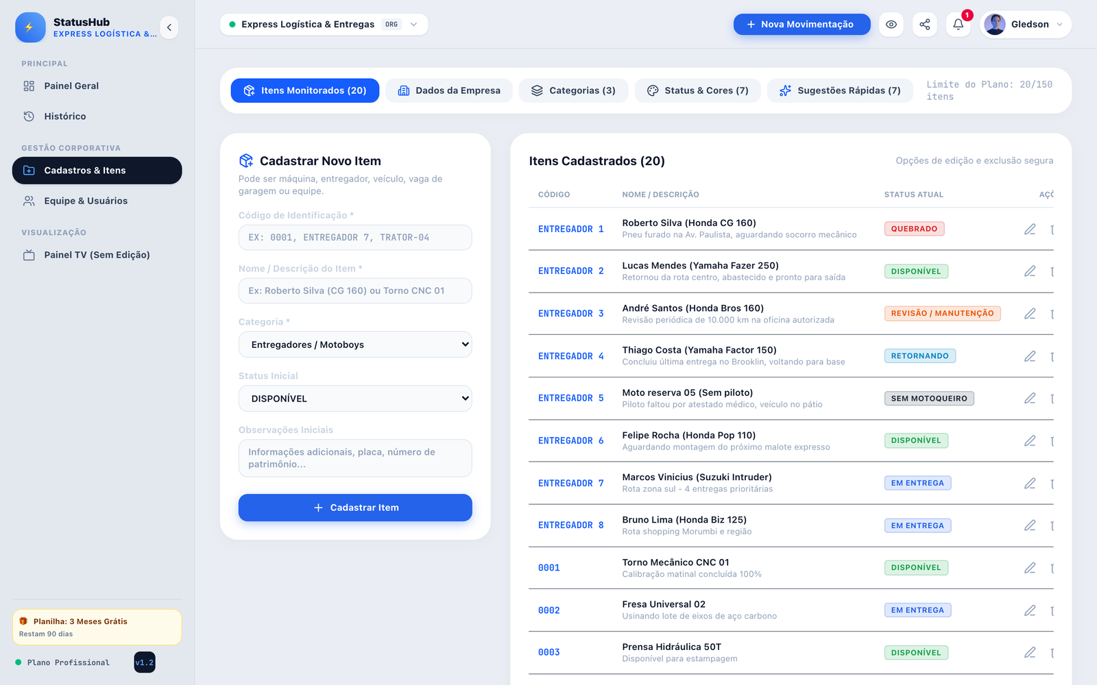Viewport: 1097px width, 685px height.
Task: Click the Observações Iniciais text area
Action: 355,458
